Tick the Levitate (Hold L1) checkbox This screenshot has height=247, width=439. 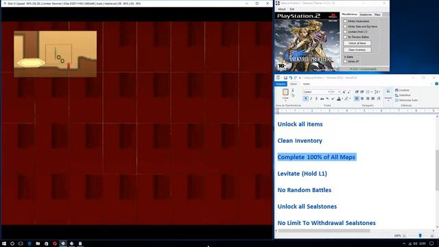click(345, 32)
